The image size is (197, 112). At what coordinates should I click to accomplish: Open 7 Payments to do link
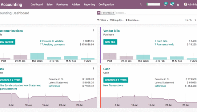164,44
